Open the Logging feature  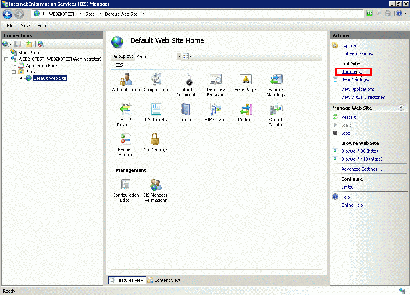click(x=185, y=110)
